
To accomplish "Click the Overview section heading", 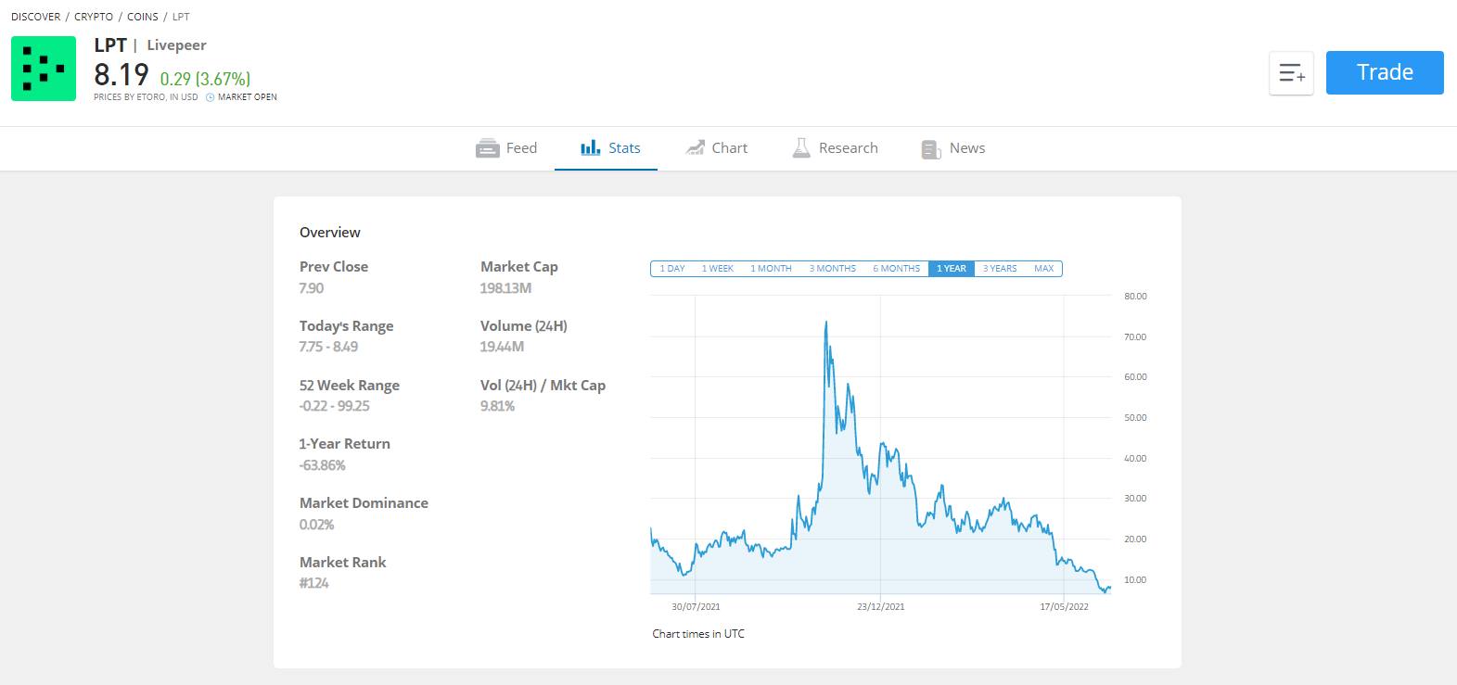I will click(x=330, y=233).
